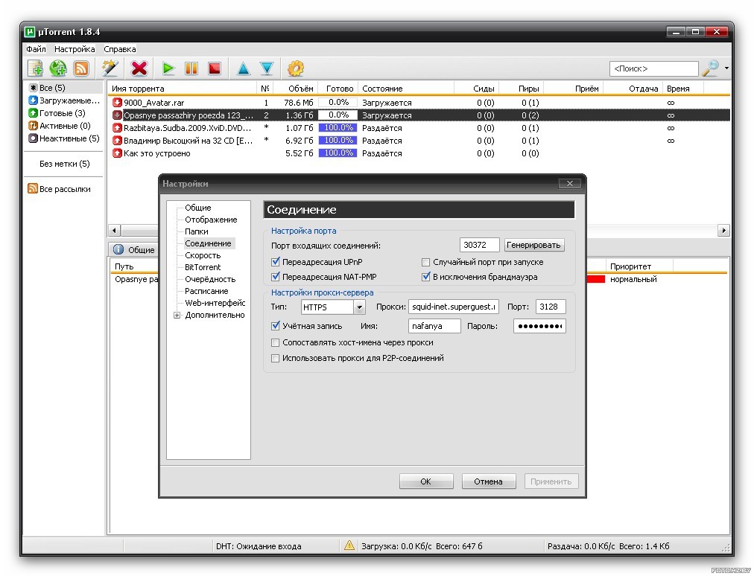Click the proxy address field
The width and height of the screenshot is (754, 576).
(454, 307)
